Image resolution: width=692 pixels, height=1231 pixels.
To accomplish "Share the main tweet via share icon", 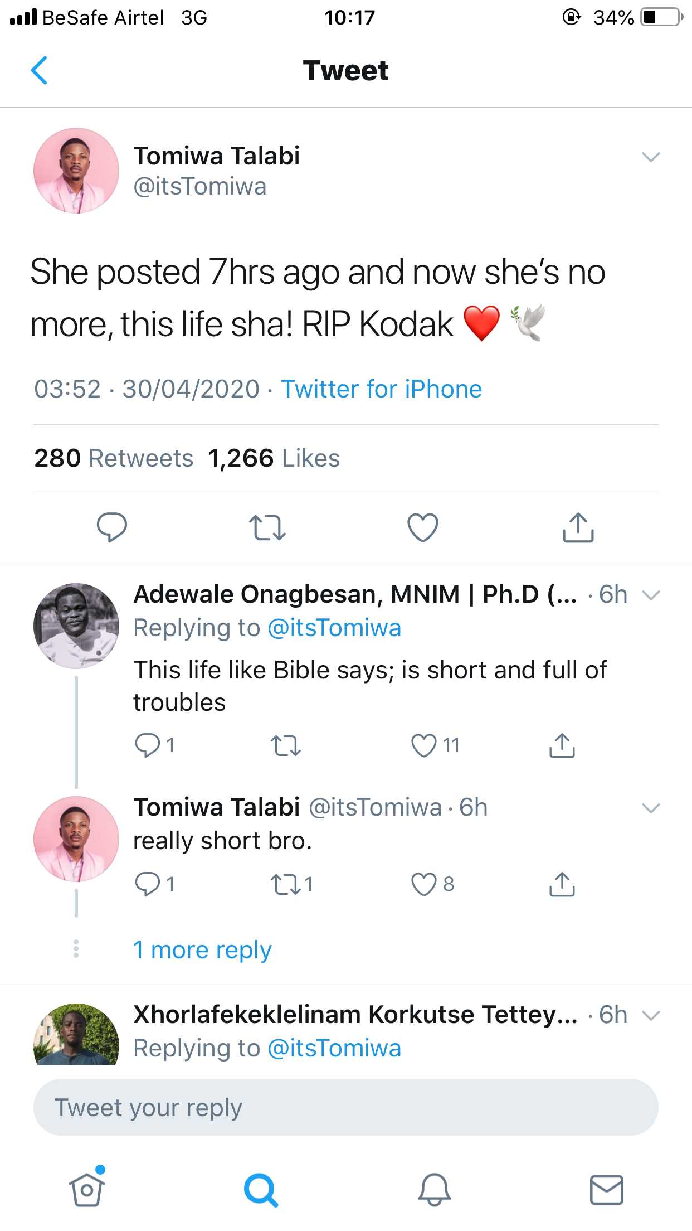I will (x=578, y=527).
